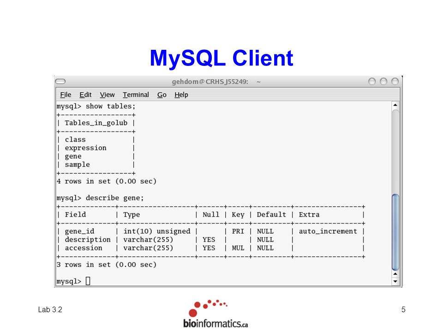This screenshot has width=443, height=332.
Task: Click the 'varchar(255)' type in accession row
Action: point(148,248)
